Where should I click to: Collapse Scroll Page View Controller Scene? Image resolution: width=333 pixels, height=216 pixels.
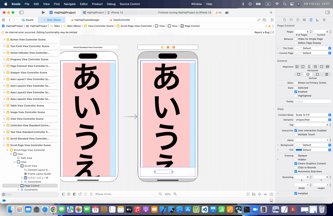[x=4, y=145]
